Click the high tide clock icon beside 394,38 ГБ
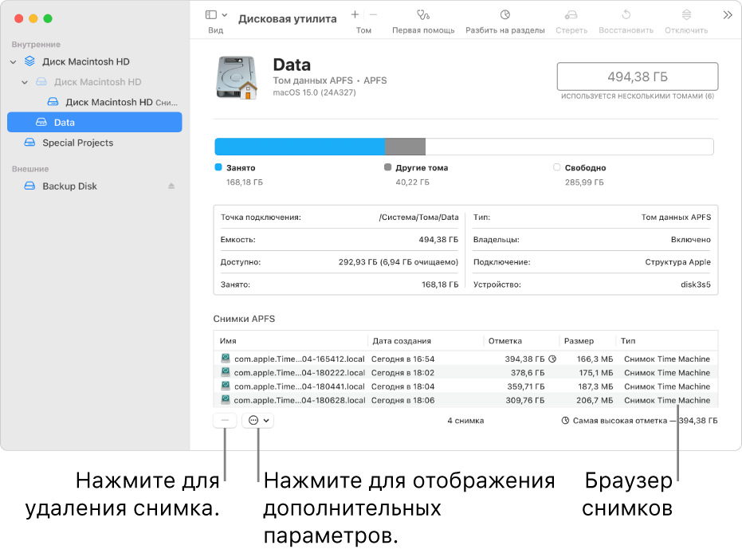Viewport: 742px width, 553px height. point(552,359)
